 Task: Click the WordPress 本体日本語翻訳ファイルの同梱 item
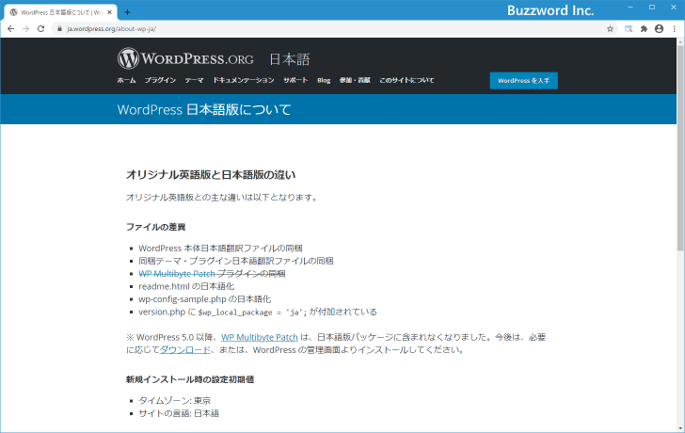pos(220,249)
